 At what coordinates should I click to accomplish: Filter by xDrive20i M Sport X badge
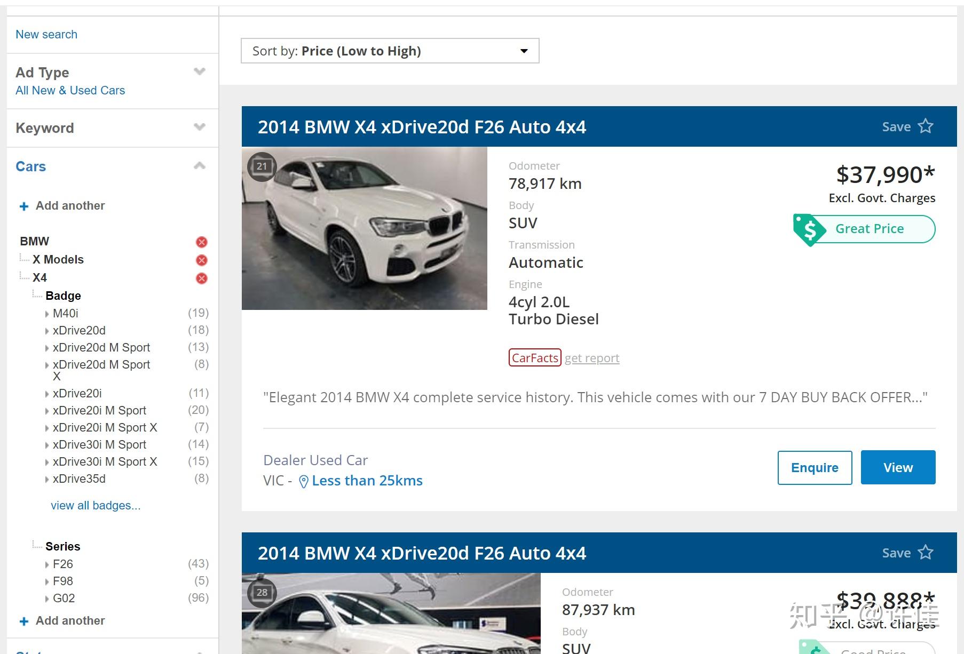105,428
